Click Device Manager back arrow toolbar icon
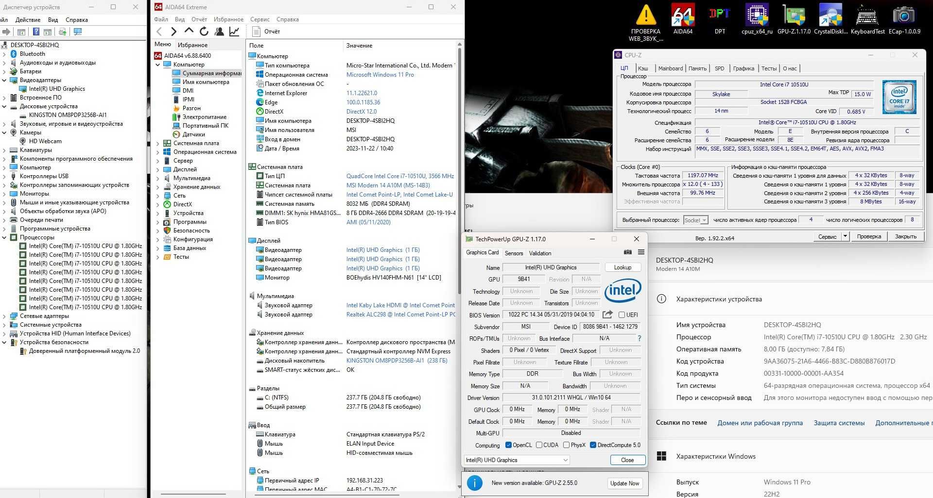 [x=6, y=32]
